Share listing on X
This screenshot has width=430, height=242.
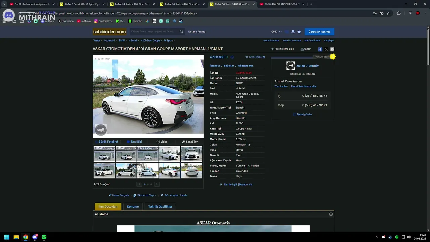[326, 49]
